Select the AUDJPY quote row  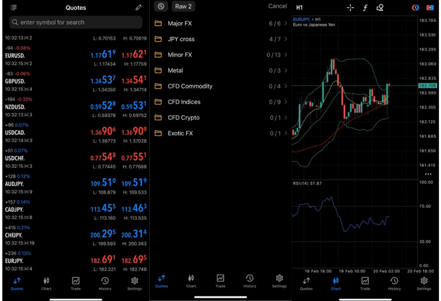[x=76, y=184]
